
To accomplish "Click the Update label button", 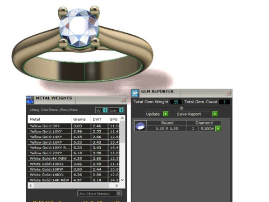I will 153,114.
